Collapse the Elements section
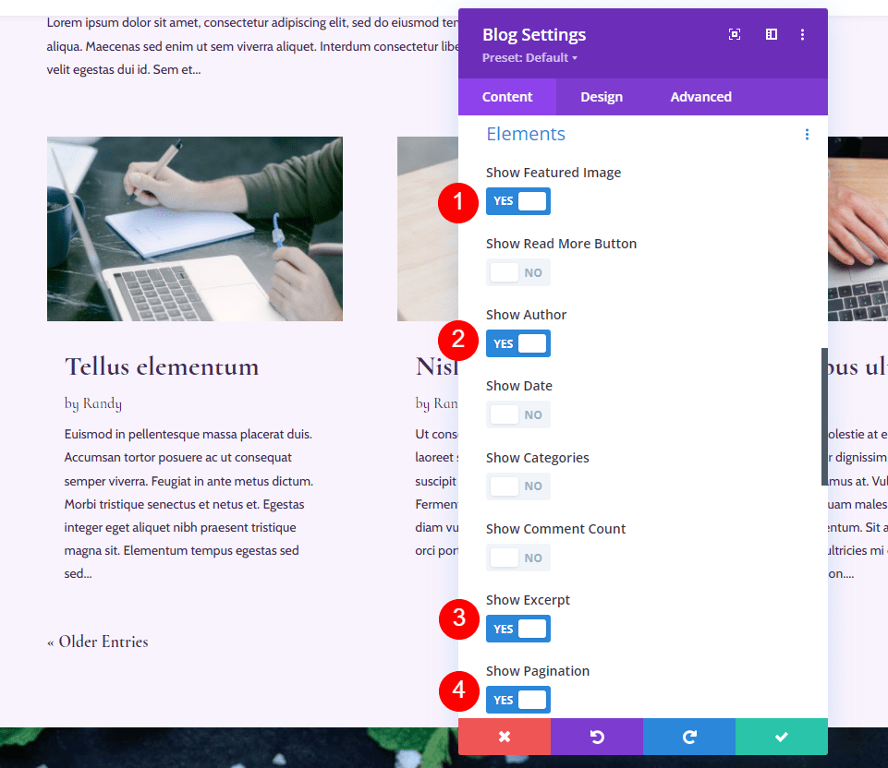 (526, 134)
